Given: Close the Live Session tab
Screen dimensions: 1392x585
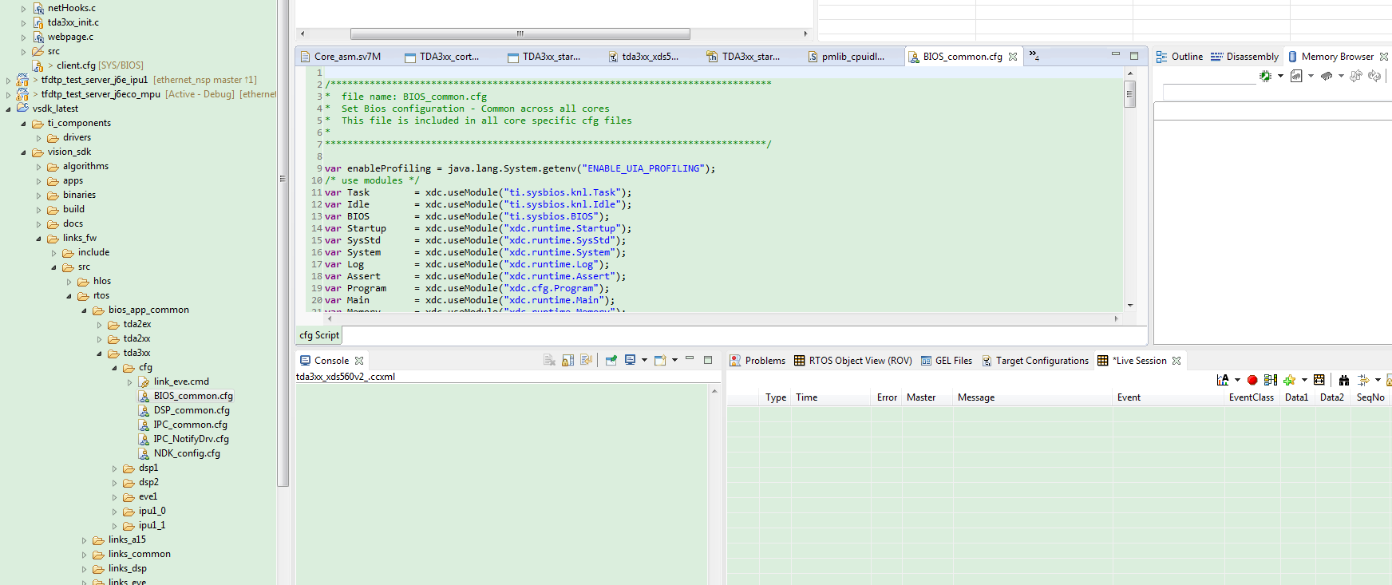Looking at the screenshot, I should click(1176, 361).
